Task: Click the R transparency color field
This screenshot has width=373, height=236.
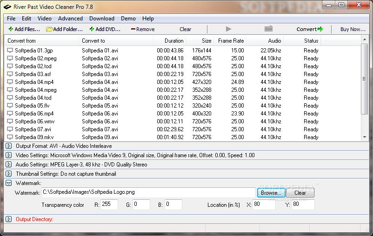Action: click(109, 204)
